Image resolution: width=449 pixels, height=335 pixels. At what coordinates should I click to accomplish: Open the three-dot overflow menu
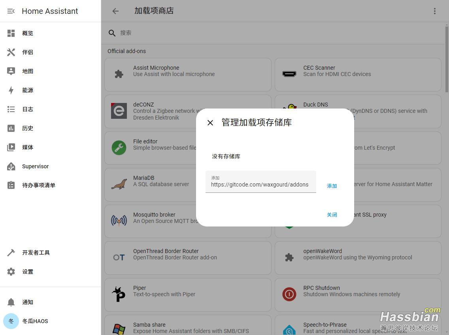point(435,11)
